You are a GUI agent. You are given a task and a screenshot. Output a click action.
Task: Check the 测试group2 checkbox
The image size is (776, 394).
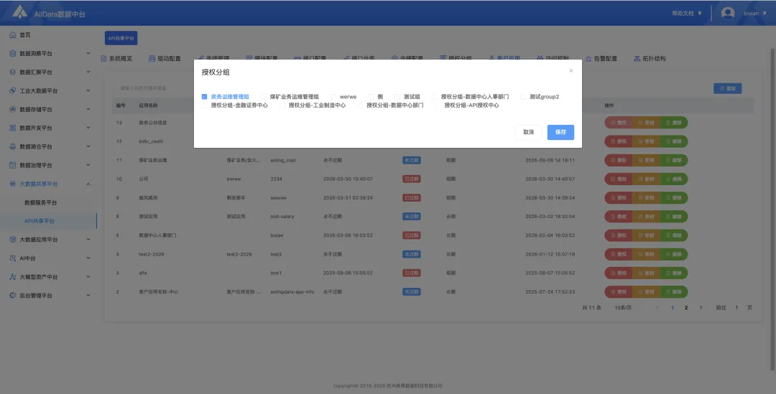pos(523,97)
